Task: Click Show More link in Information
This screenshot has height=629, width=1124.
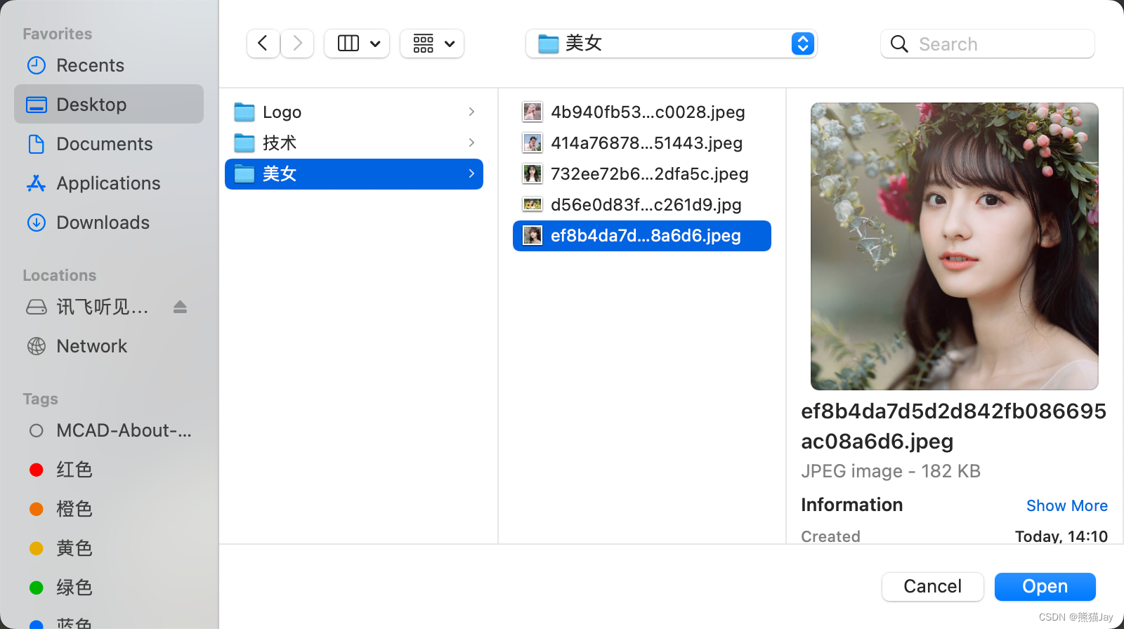Action: coord(1066,505)
